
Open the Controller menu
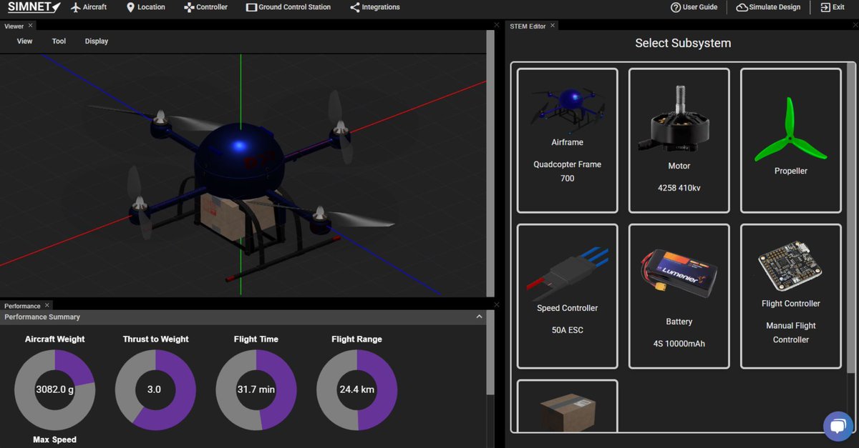point(205,7)
